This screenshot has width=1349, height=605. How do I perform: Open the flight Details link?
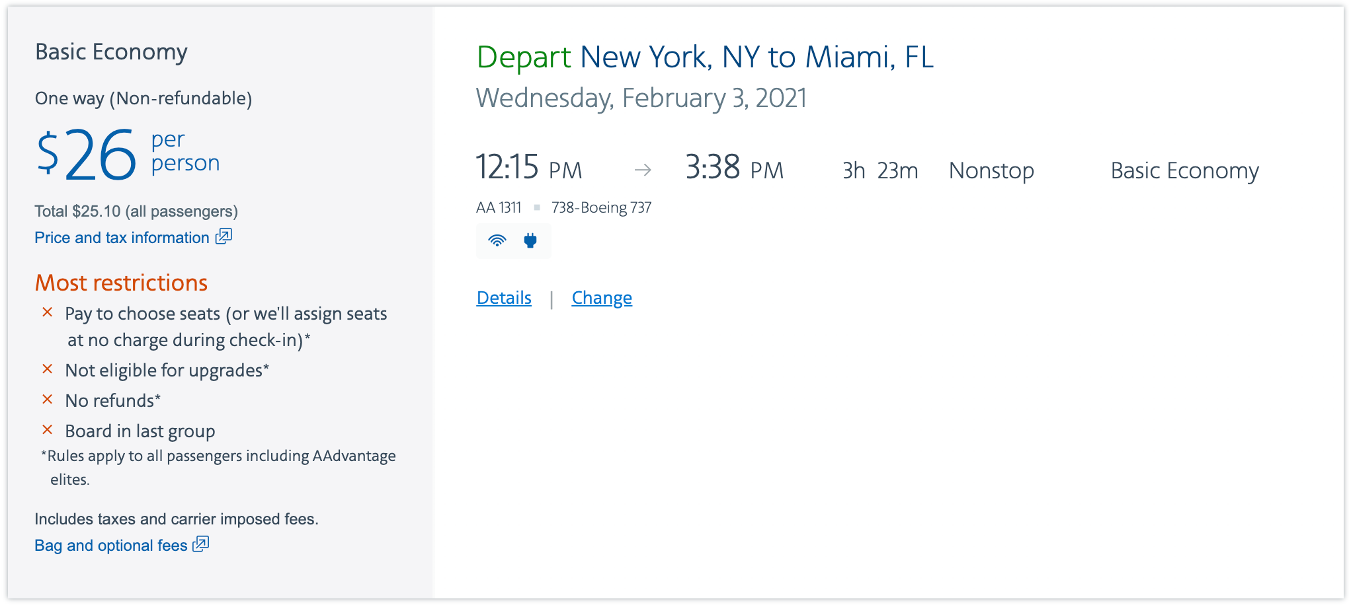pyautogui.click(x=504, y=298)
